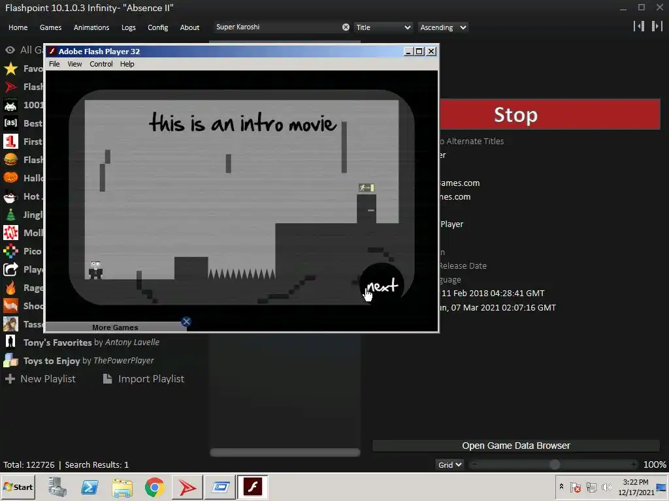Open the Logs tab
Screen dimensions: 669x501
129,27
